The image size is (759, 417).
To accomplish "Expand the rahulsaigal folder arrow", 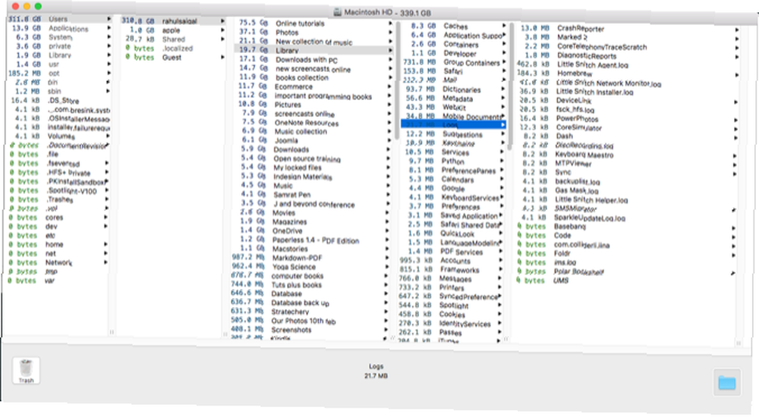I will click(222, 21).
